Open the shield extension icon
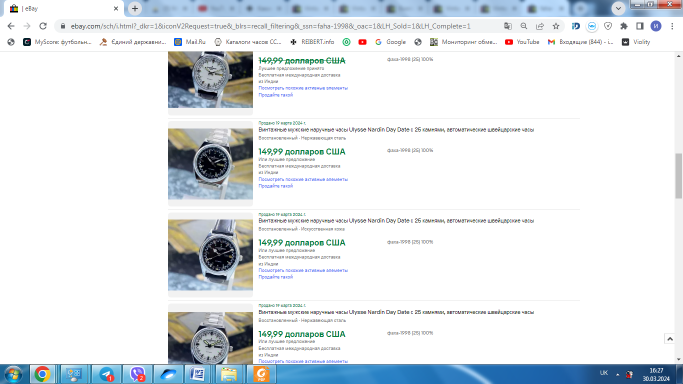 pyautogui.click(x=608, y=26)
